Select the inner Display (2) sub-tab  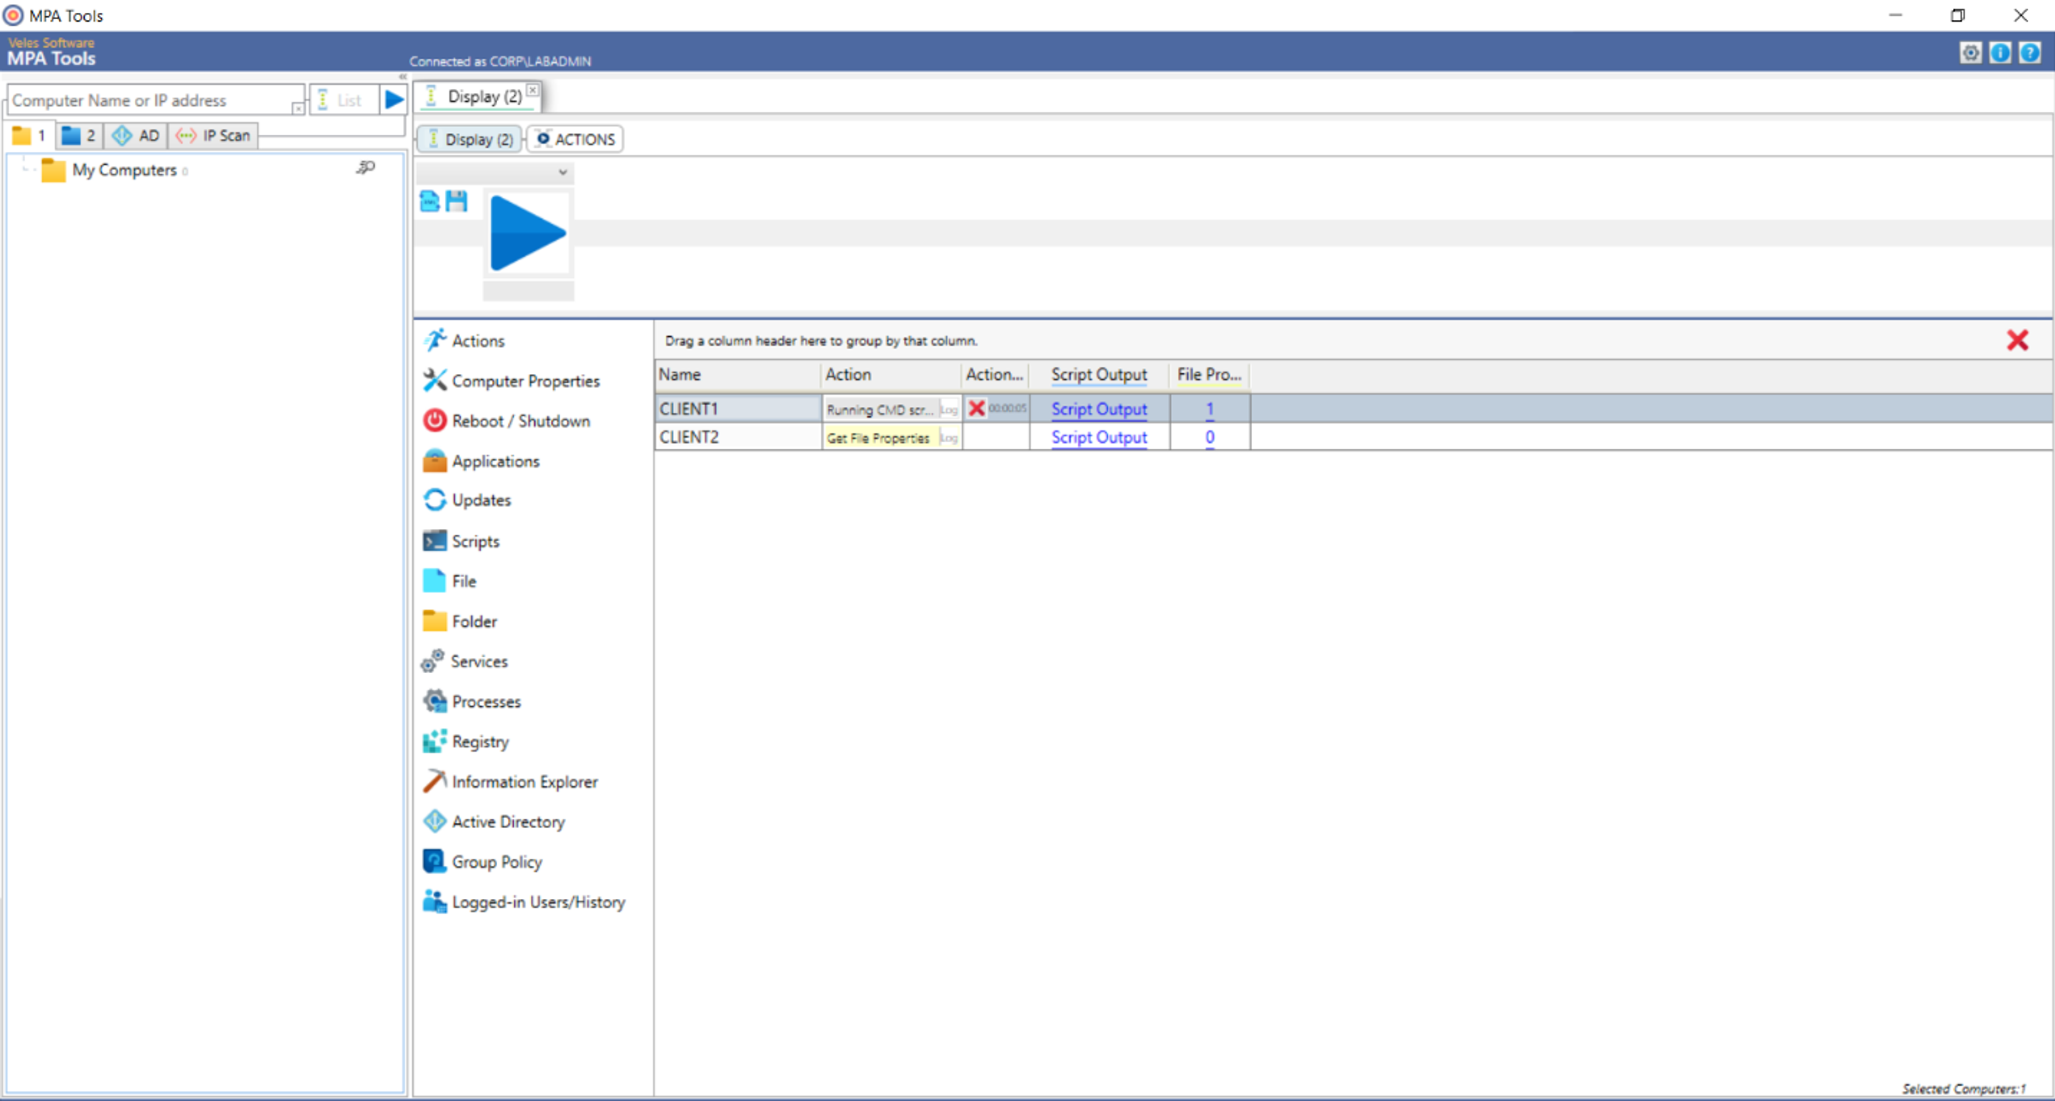(470, 140)
